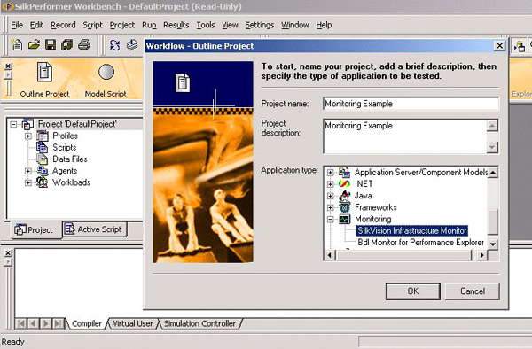
Task: Switch to the Active Script tab
Action: (x=95, y=229)
